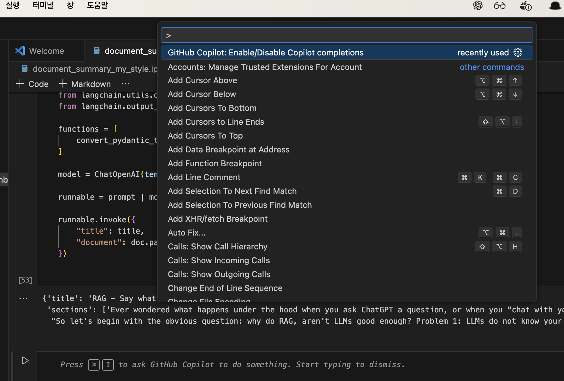This screenshot has width=564, height=381.
Task: Click the VS Code logo on Welcome tab
Action: [20, 51]
